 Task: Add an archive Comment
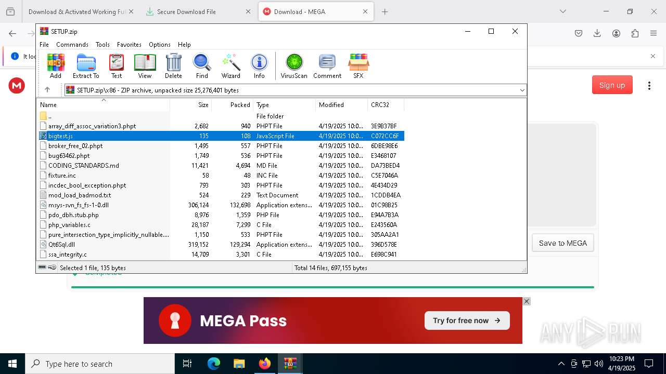click(x=327, y=66)
